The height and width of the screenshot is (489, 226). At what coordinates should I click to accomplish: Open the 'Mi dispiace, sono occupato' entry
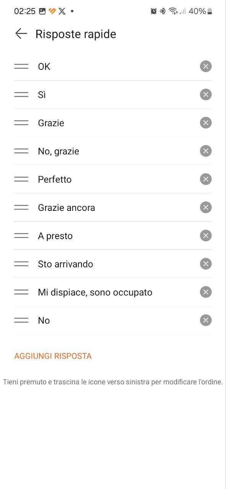tap(95, 292)
